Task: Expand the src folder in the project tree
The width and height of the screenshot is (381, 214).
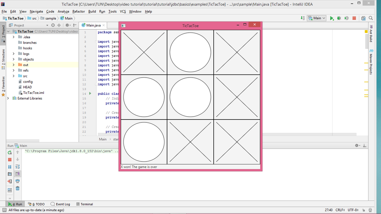Action: coord(14,76)
